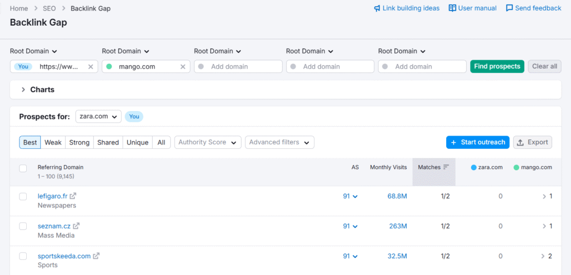Select the All tab
The height and width of the screenshot is (275, 571).
tap(161, 142)
